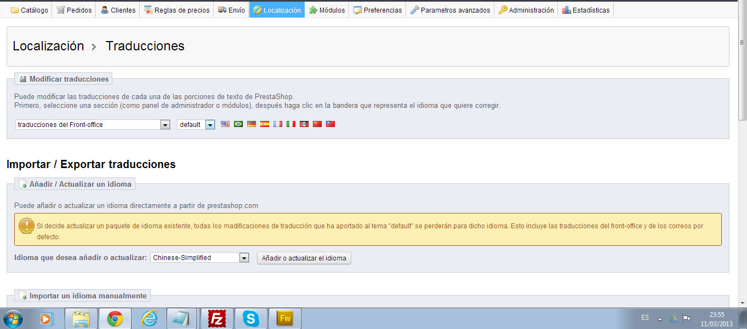
Task: Click the Brazil flag language icon
Action: (238, 124)
